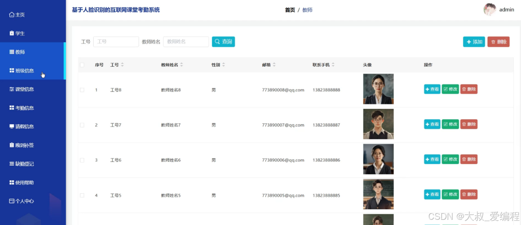This screenshot has width=521, height=225.
Task: Open 个人中心 sidebar item
Action: point(32,201)
